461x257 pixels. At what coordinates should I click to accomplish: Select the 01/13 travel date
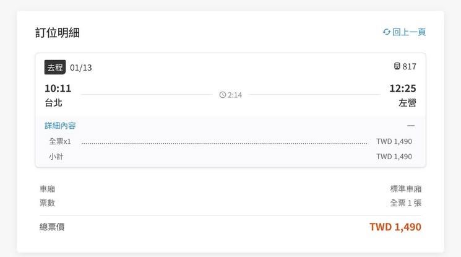(x=81, y=68)
